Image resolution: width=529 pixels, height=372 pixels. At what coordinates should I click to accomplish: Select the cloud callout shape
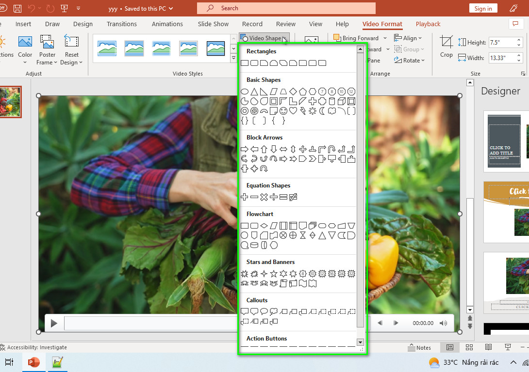[x=274, y=312]
